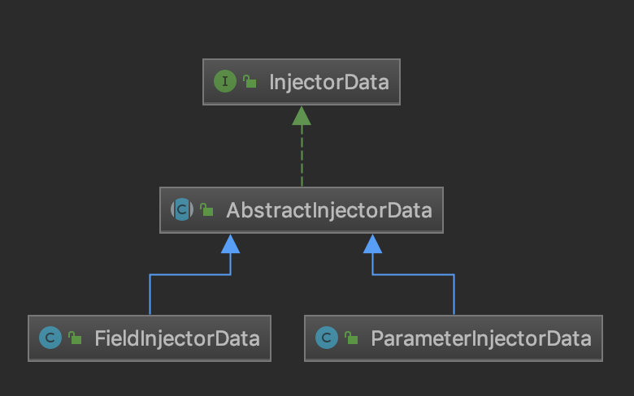
Task: Click the green arrowhead below InjectorData
Action: (x=302, y=116)
